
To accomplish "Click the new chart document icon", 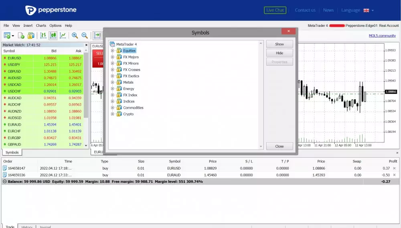I will pos(21,36).
